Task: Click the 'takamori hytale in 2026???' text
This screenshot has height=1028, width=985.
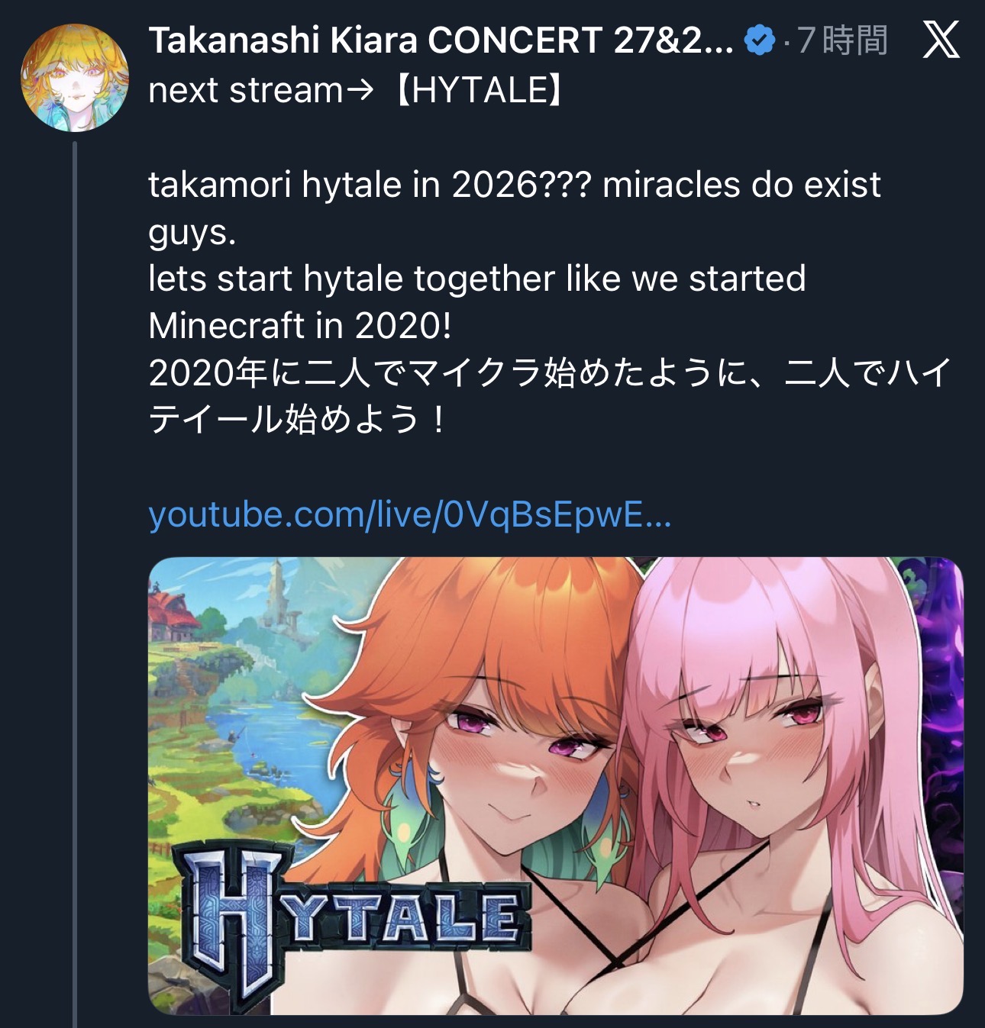Action: click(370, 185)
